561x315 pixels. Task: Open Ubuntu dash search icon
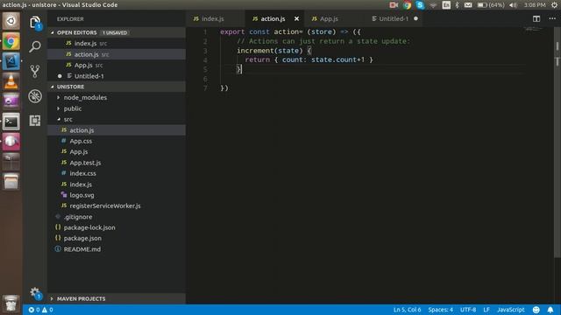[11, 21]
